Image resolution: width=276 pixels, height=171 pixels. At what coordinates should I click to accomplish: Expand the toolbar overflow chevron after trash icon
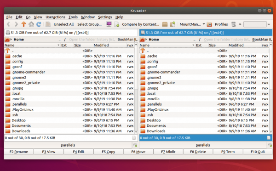click(x=240, y=24)
